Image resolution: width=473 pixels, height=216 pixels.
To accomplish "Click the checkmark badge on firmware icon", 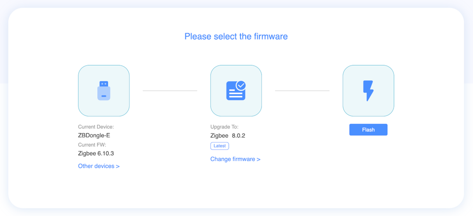I will [241, 85].
